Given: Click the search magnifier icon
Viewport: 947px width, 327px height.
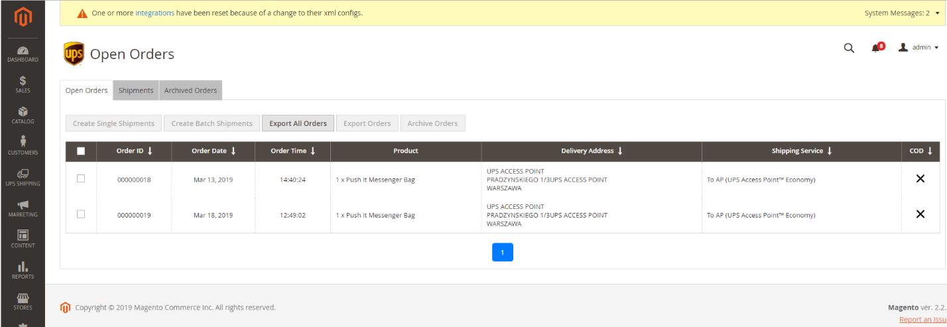Looking at the screenshot, I should click(x=849, y=48).
